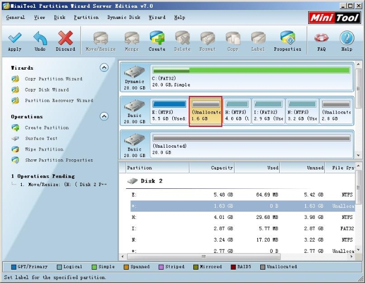
Task: Click the Undo arrow icon
Action: pyautogui.click(x=40, y=38)
